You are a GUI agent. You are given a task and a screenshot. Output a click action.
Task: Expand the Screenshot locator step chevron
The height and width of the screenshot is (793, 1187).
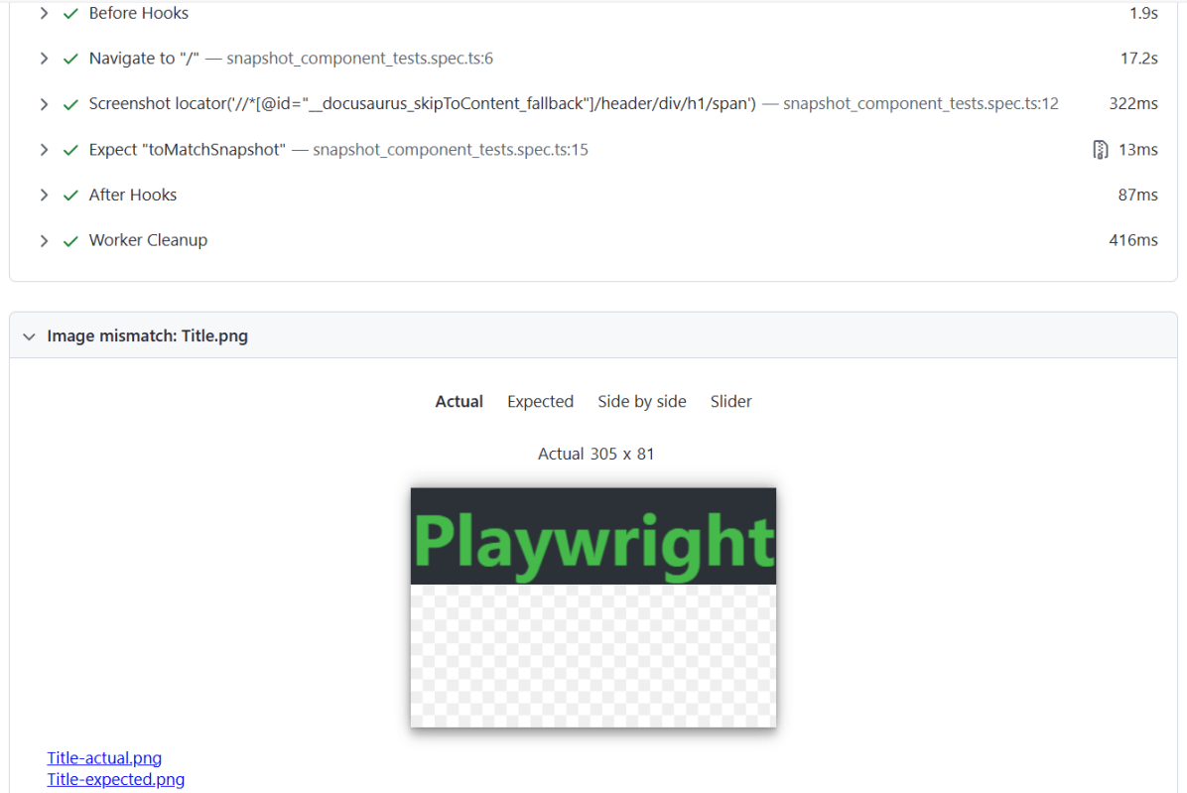(x=44, y=104)
